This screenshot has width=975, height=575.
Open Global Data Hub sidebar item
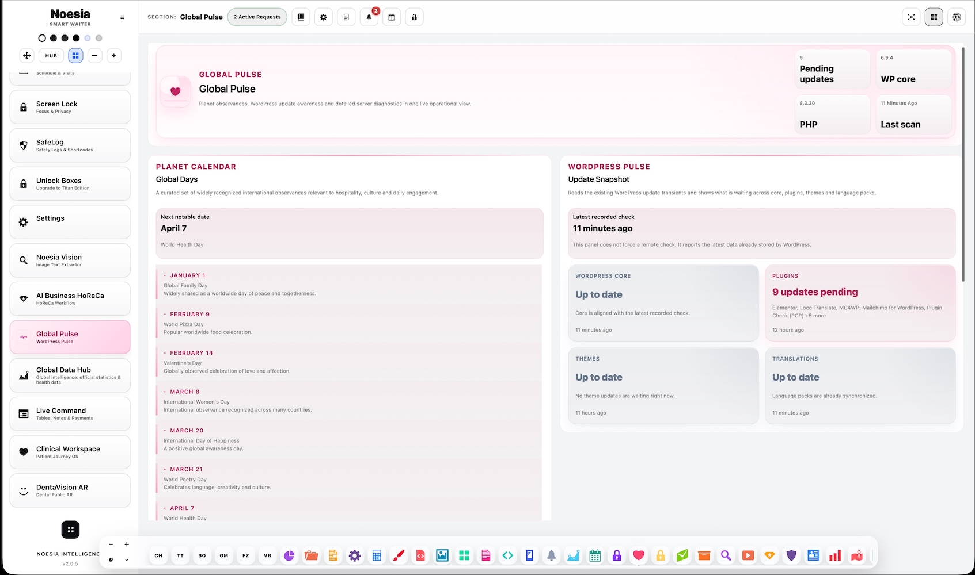(x=70, y=375)
